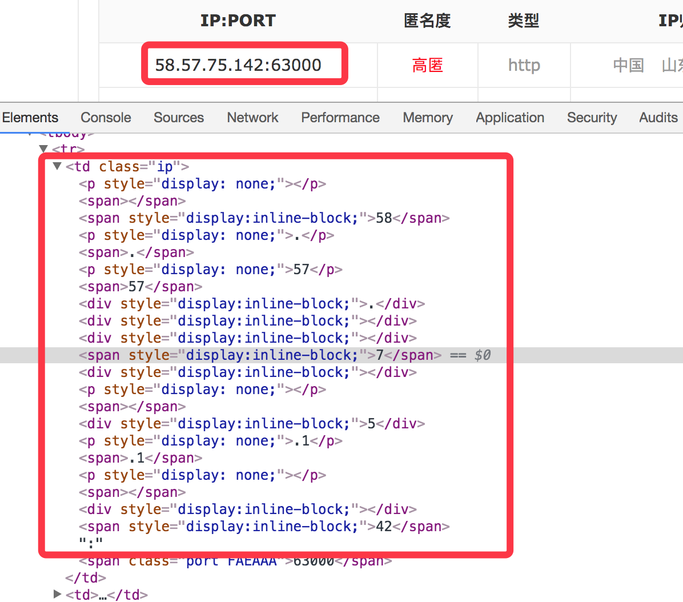
Task: Select the port span with 63000
Action: click(235, 561)
